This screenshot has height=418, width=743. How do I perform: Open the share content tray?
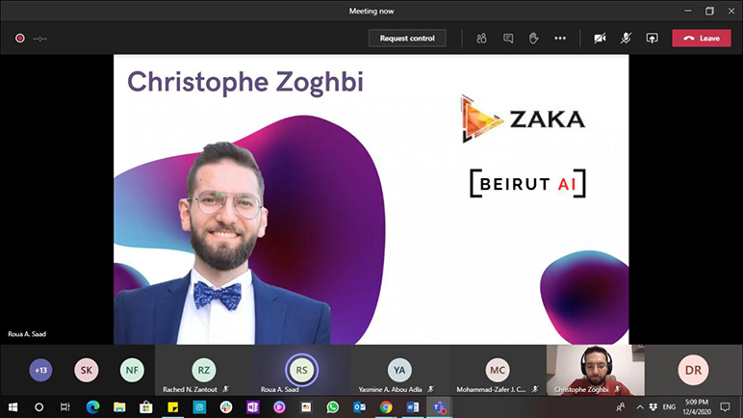pos(652,39)
